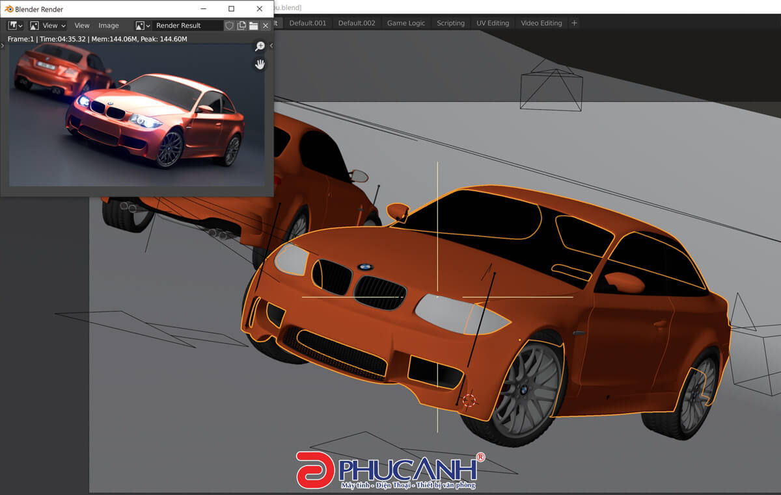Viewport: 781px width, 495px height.
Task: Click the rendered BMW image preview
Action: [137, 115]
